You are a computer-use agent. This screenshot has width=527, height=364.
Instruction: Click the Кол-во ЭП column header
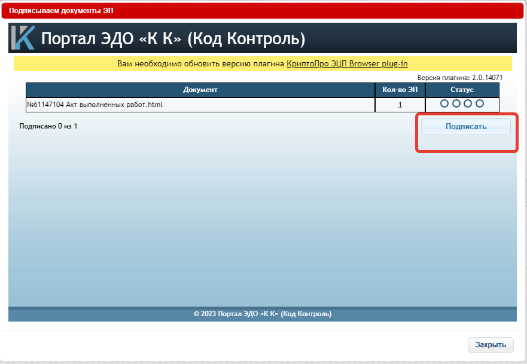click(400, 90)
